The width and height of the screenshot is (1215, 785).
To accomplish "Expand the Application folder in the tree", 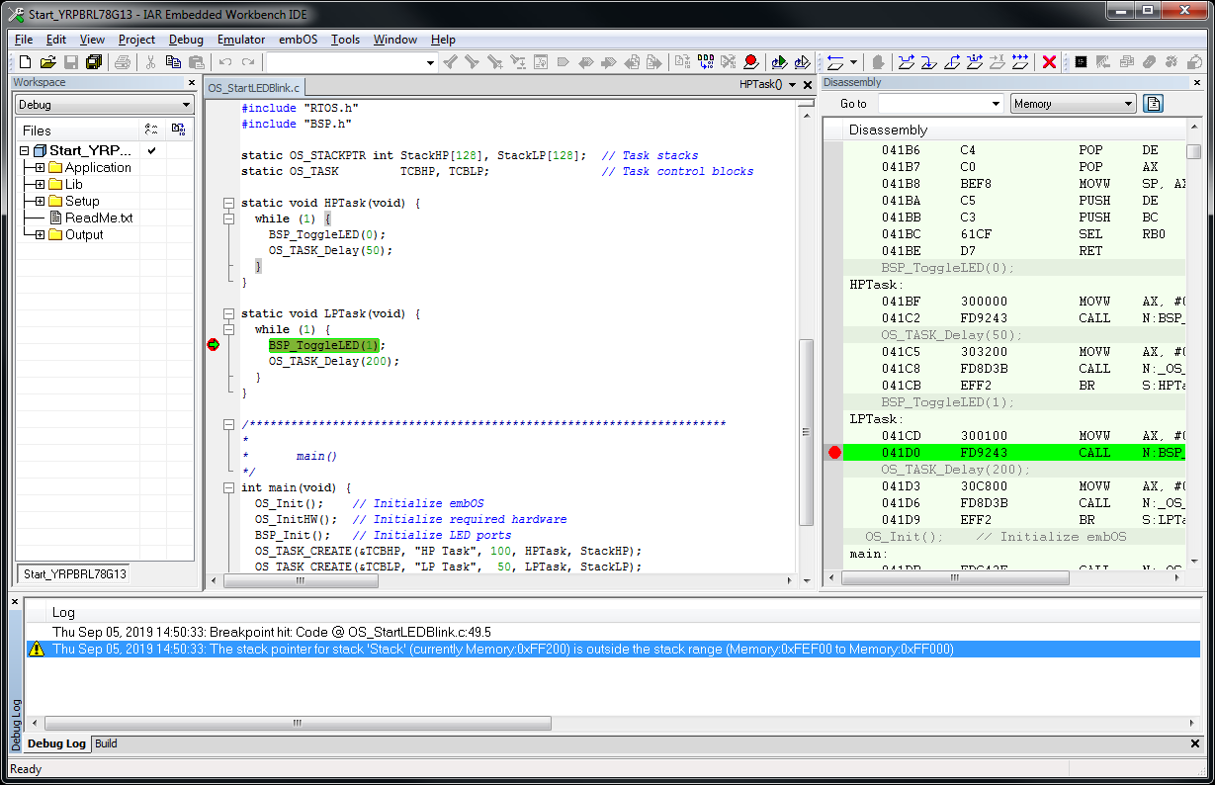I will (40, 168).
